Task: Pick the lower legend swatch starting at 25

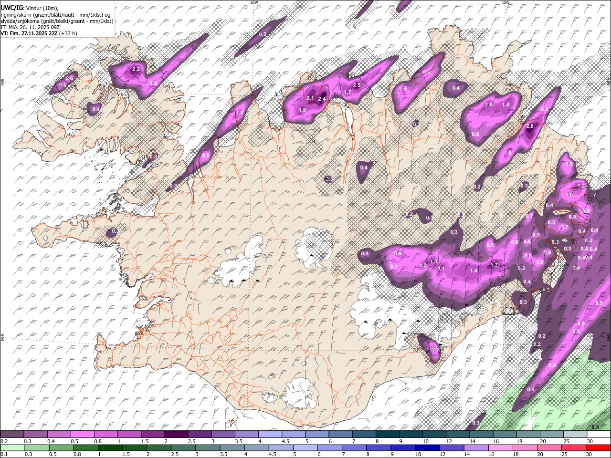Action: (574, 448)
